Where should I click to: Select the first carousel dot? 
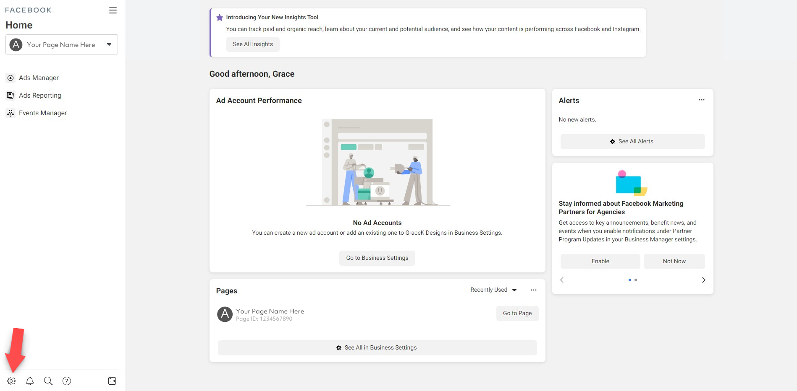(629, 280)
